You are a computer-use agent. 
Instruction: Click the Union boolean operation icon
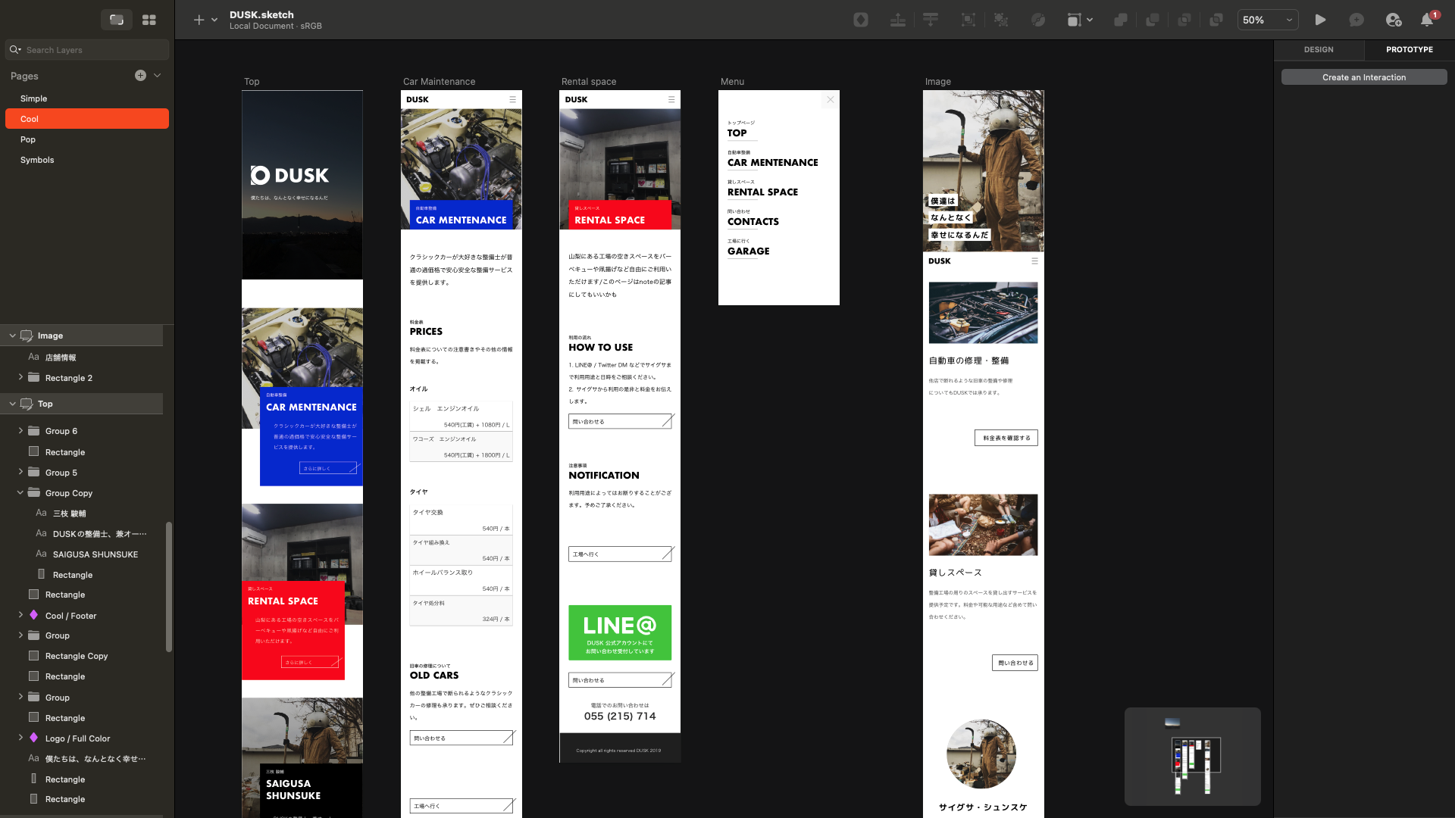click(x=1120, y=20)
